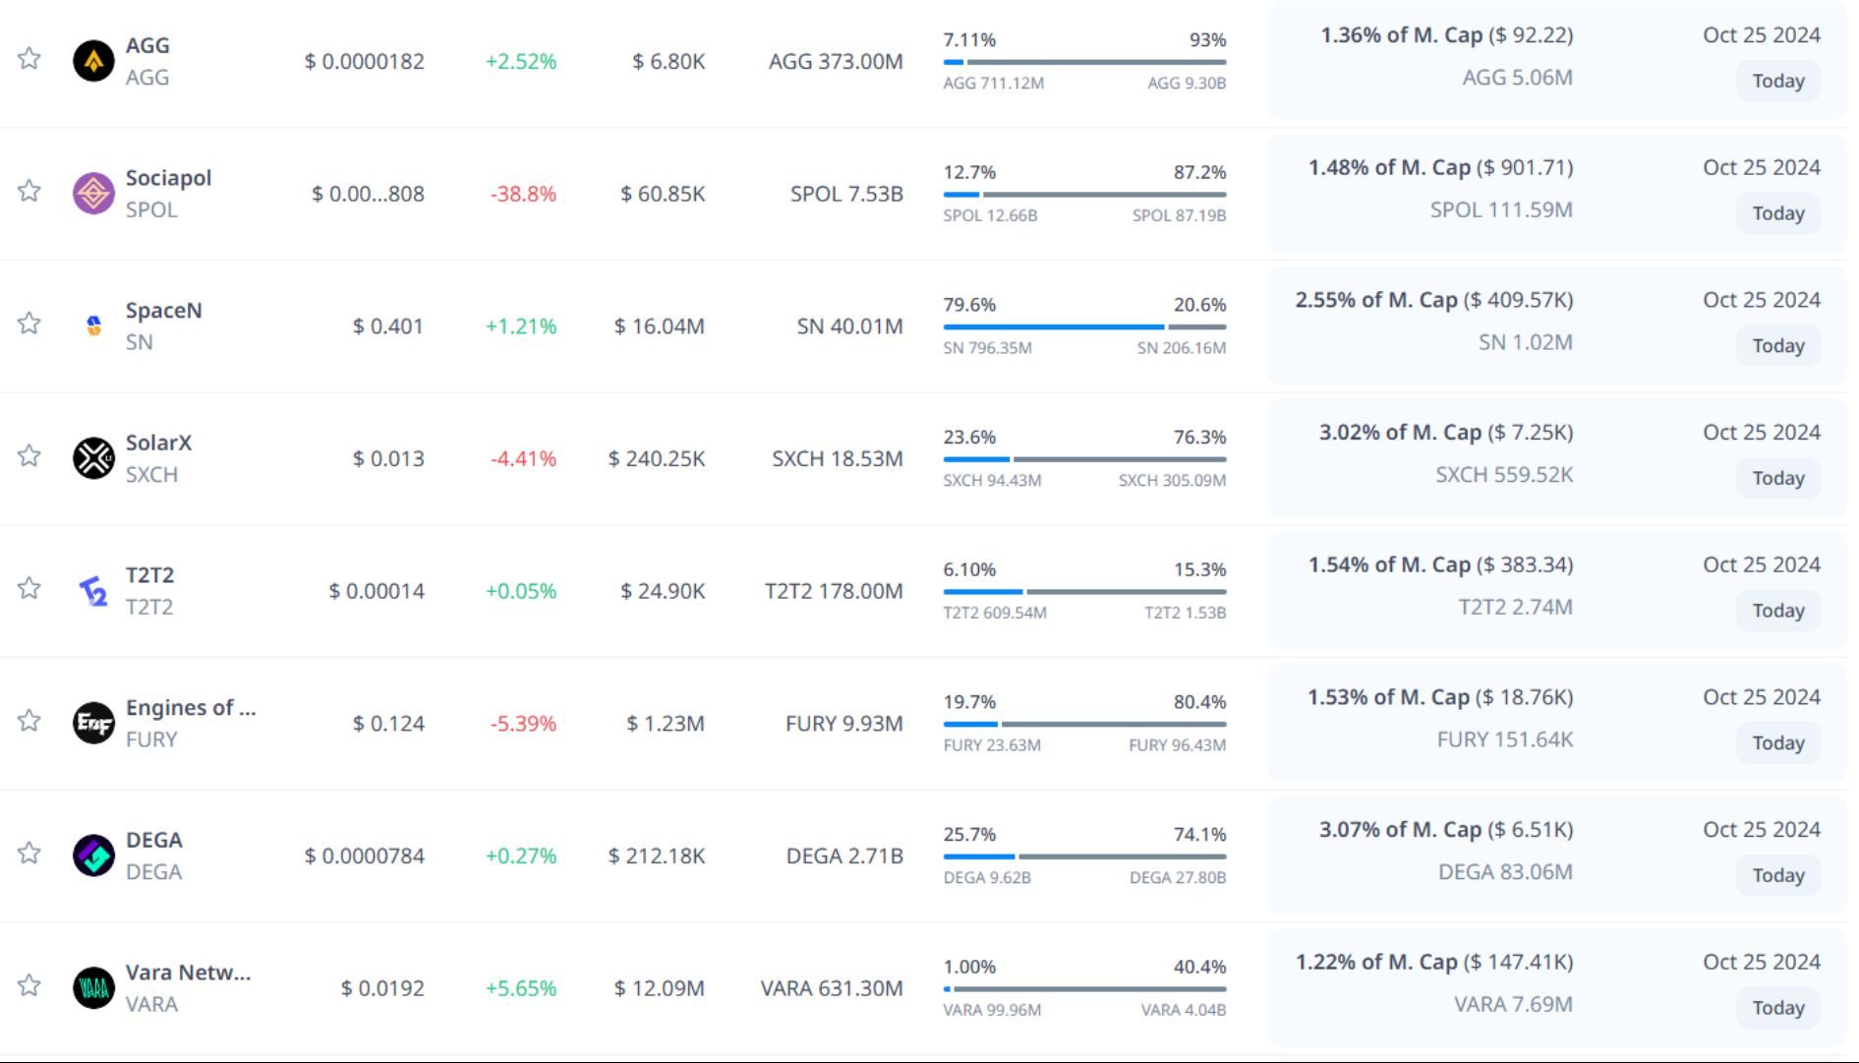Open the Engines of Fury name link
This screenshot has height=1063, width=1859.
190,708
